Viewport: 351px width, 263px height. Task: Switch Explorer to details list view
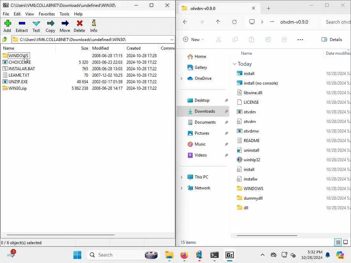click(x=338, y=242)
